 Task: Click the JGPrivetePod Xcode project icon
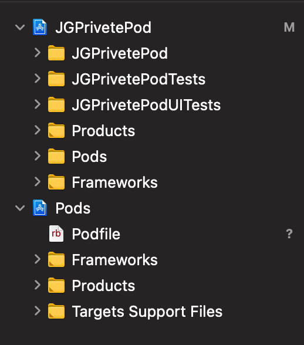tap(40, 27)
